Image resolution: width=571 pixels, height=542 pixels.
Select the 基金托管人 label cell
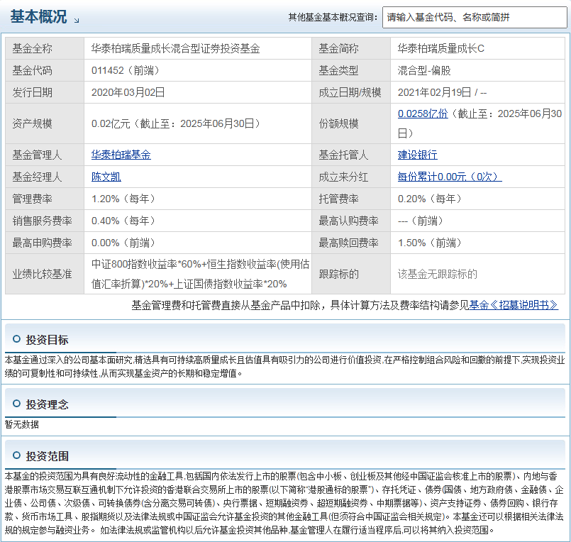(351, 155)
